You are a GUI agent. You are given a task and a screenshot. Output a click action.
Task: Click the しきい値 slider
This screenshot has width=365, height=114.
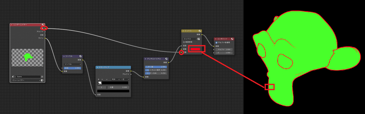156,67
